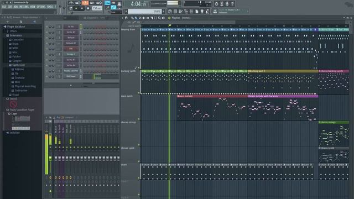Open the pattern selector showing snare
Screen dimensions: 354x199
tap(145, 11)
